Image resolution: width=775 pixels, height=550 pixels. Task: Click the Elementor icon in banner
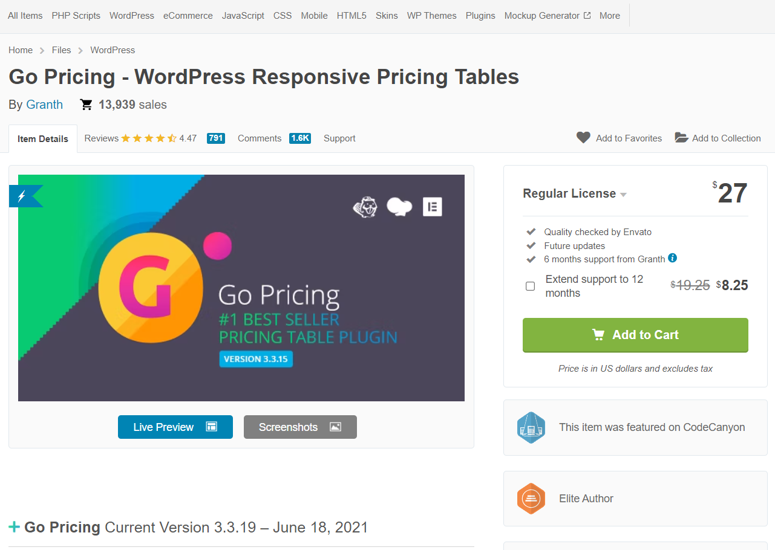tap(433, 207)
